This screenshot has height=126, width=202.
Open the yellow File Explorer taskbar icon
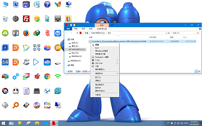pos(37,123)
